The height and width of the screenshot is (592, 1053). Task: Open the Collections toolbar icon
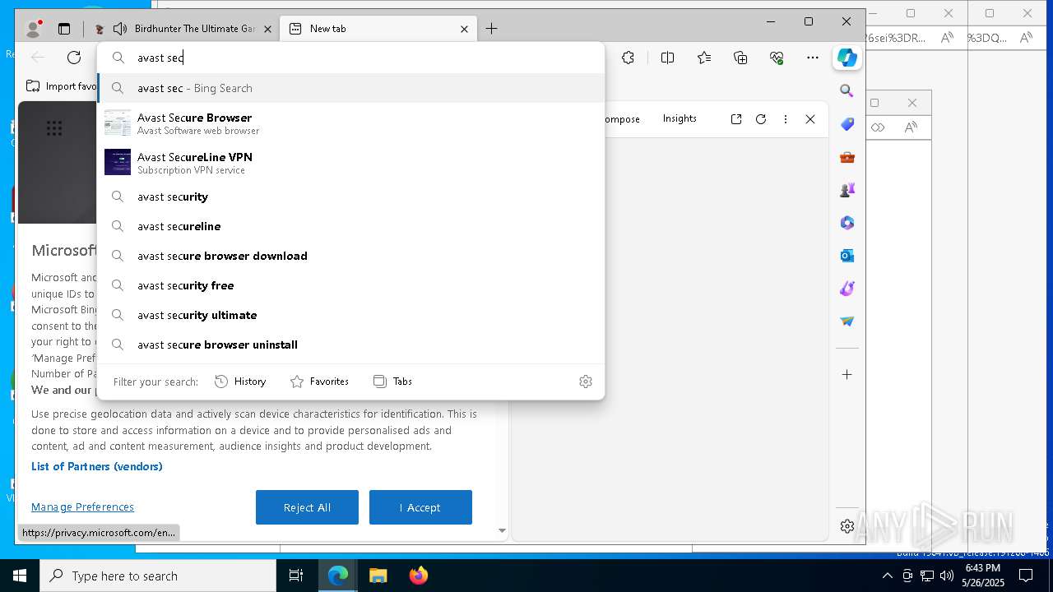pyautogui.click(x=740, y=58)
